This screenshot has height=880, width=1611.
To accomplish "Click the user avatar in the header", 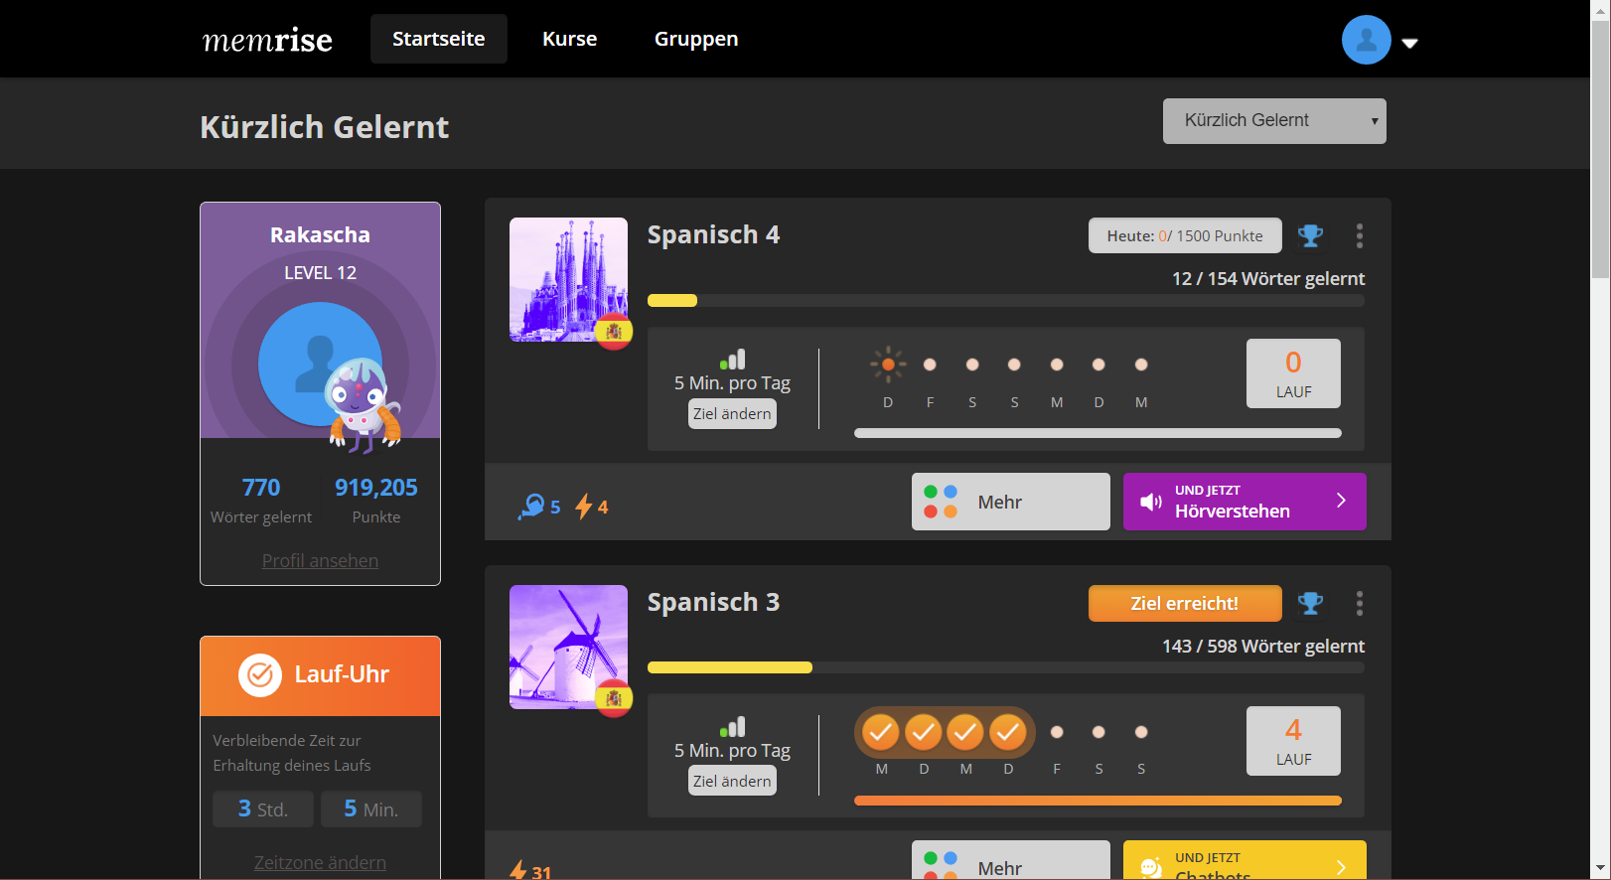I will [1367, 40].
